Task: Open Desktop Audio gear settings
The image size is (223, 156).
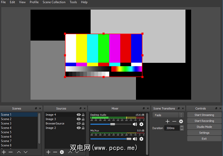Action: (141, 124)
